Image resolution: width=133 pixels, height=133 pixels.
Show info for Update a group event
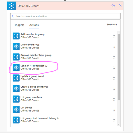(x=114, y=78)
